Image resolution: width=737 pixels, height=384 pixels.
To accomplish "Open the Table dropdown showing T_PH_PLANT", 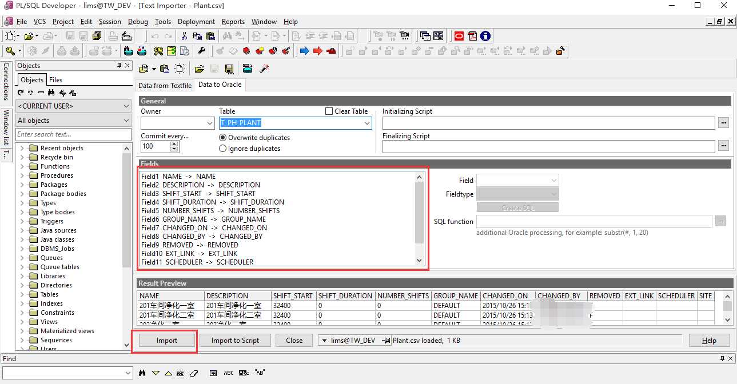I will [x=366, y=123].
